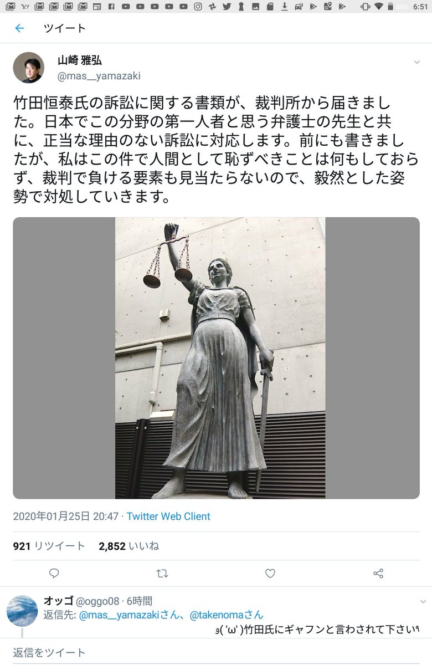Tap the retweet arrows icon

[162, 572]
